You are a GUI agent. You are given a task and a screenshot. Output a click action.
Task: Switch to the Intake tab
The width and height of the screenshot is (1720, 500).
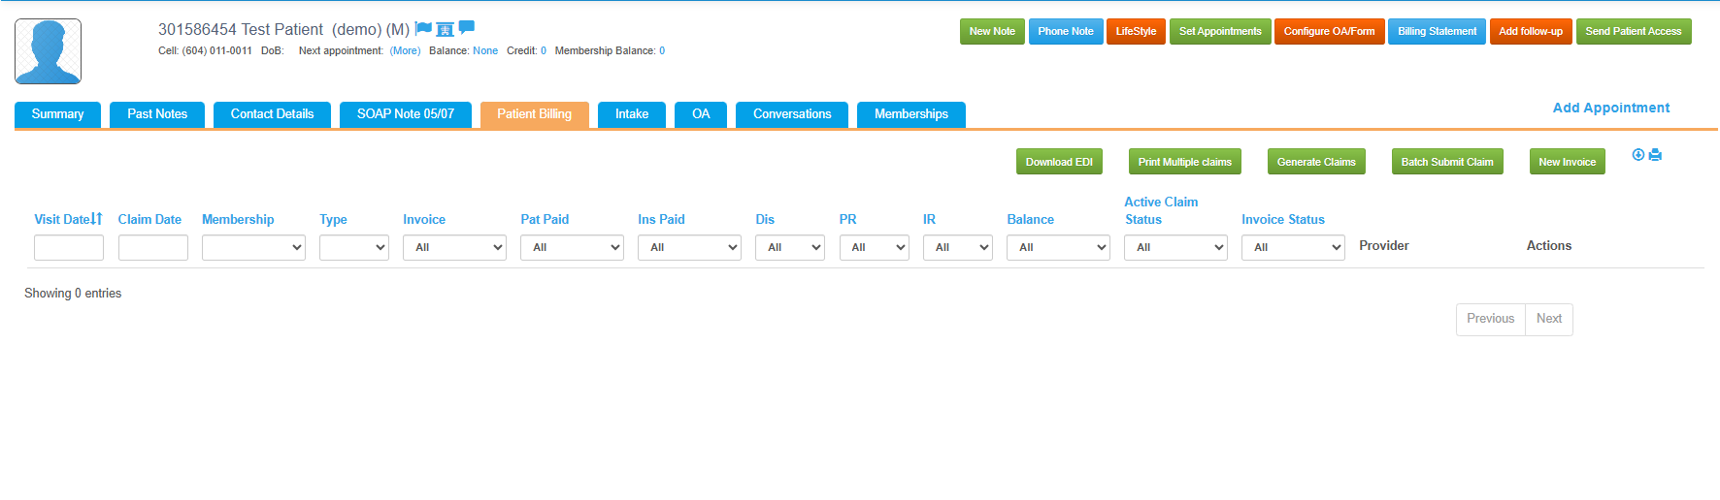pyautogui.click(x=632, y=114)
